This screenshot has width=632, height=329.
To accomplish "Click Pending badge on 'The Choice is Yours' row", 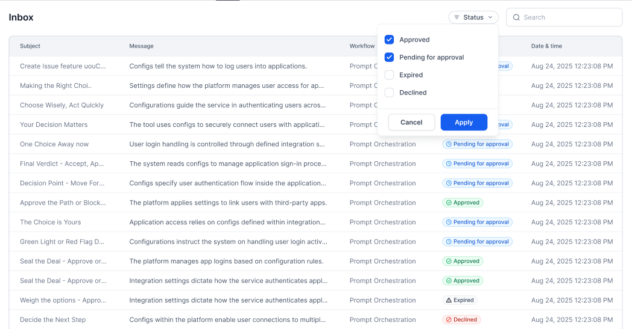I will 477,222.
